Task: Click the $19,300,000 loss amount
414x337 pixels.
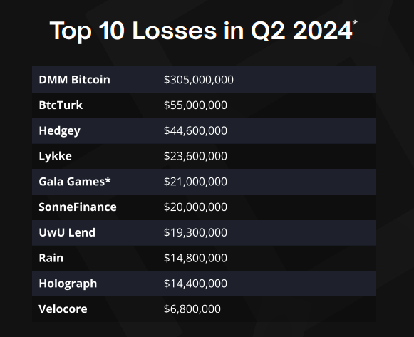Action: tap(195, 232)
